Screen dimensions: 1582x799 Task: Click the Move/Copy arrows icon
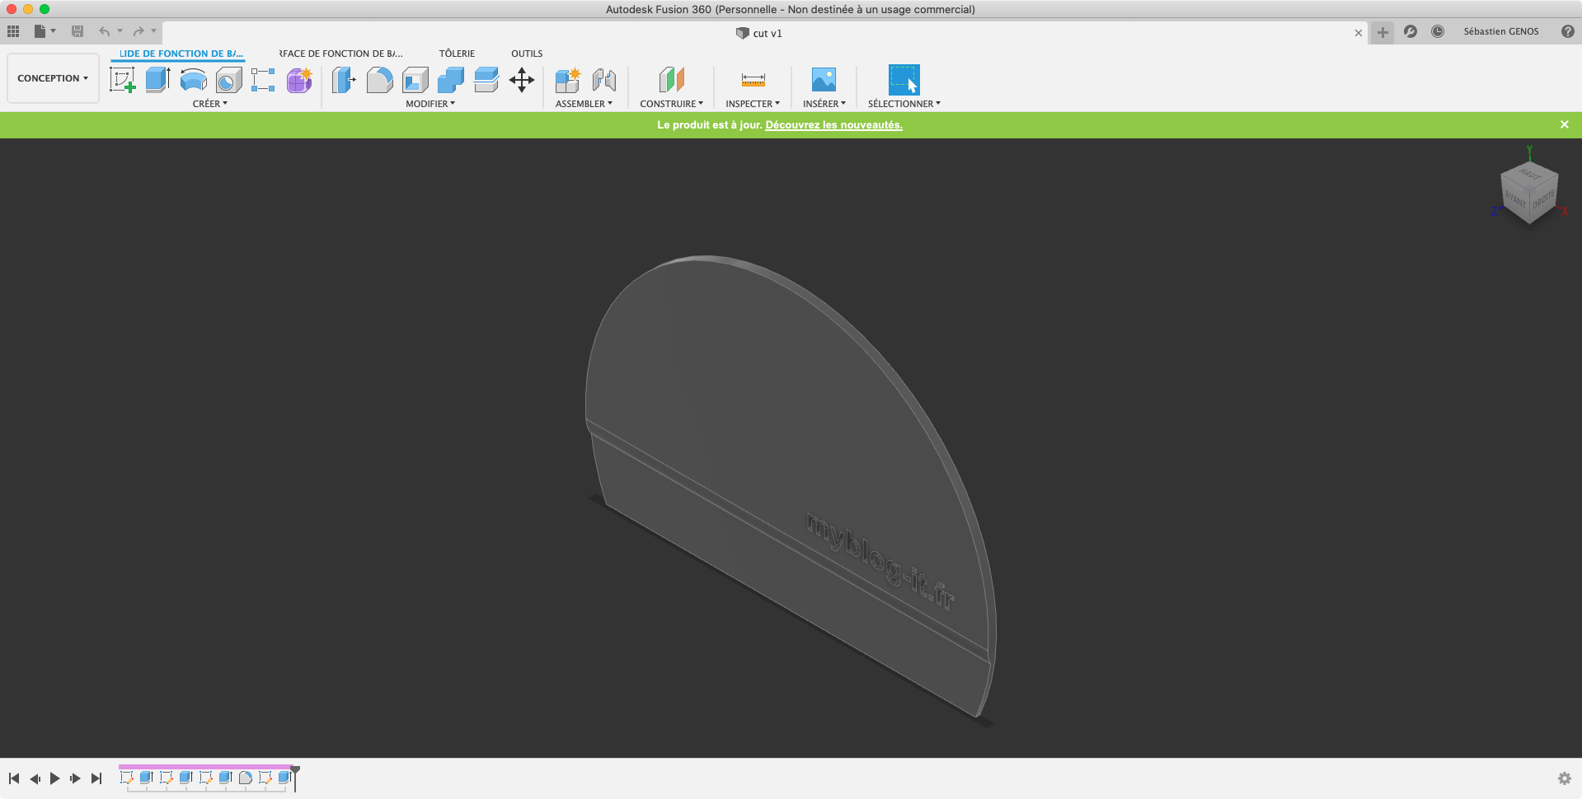[x=522, y=80]
